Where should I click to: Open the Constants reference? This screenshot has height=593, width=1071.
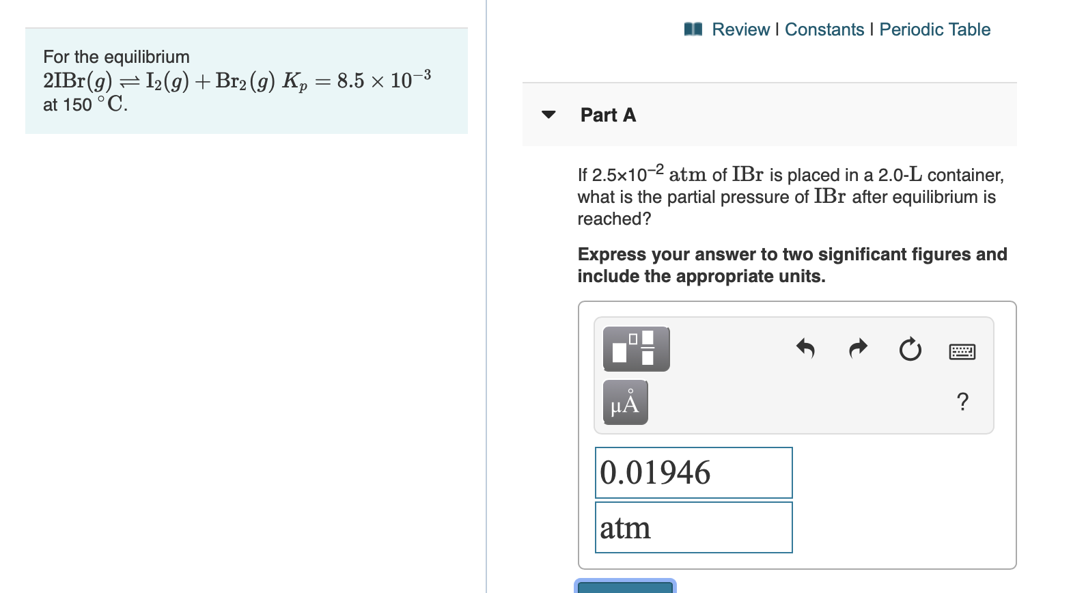(x=825, y=29)
